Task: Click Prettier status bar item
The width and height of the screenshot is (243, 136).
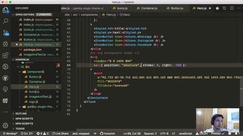Action: tap(218, 133)
